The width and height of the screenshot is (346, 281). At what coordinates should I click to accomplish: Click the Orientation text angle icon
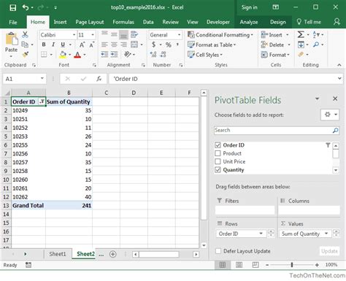(x=128, y=54)
